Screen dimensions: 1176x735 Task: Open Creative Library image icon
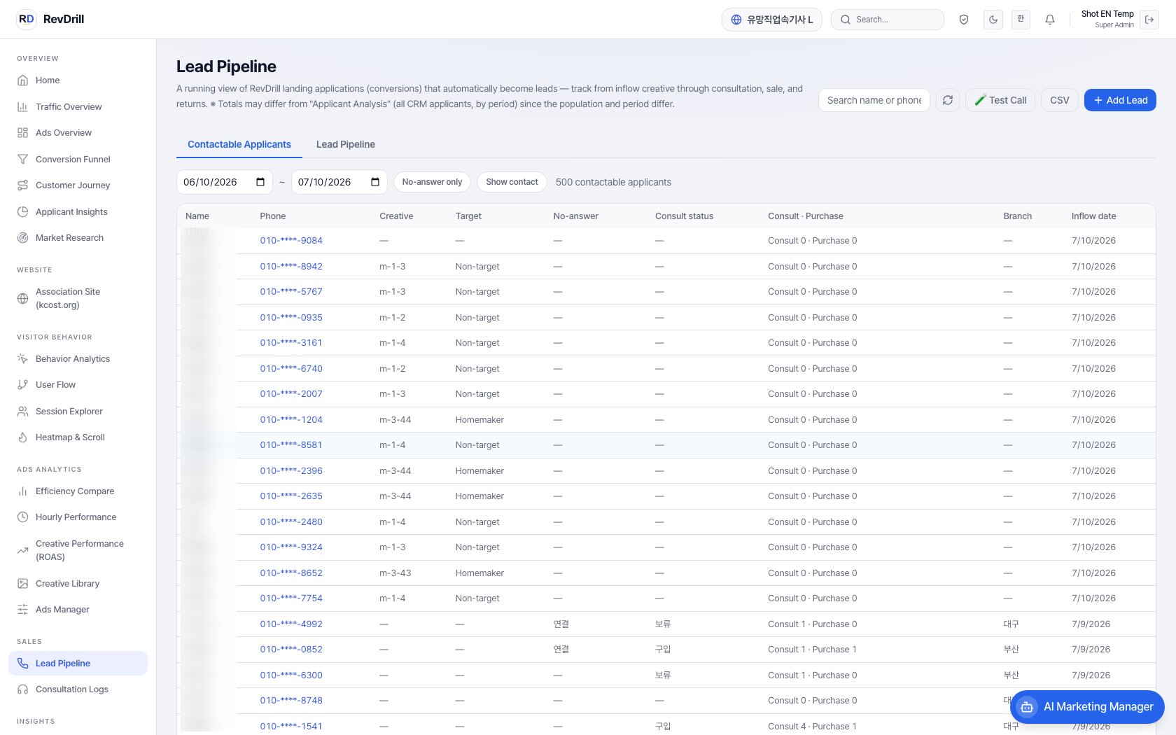coord(22,583)
